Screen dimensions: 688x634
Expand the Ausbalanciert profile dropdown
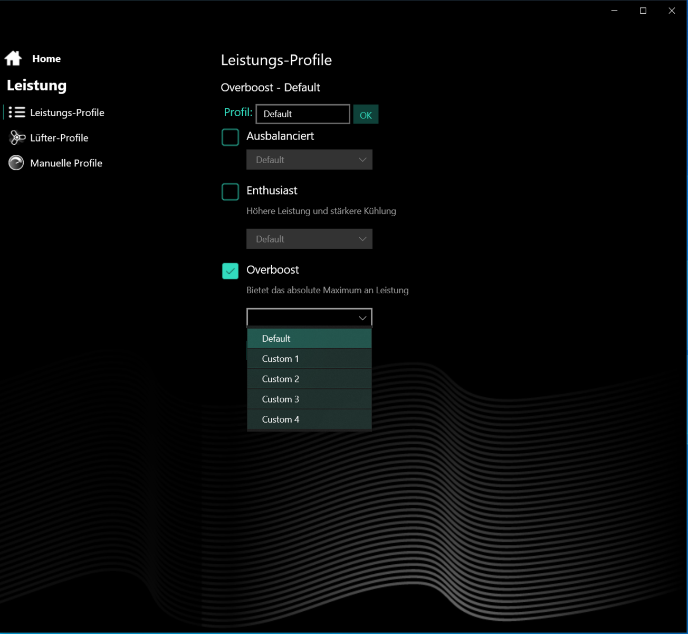tap(309, 160)
